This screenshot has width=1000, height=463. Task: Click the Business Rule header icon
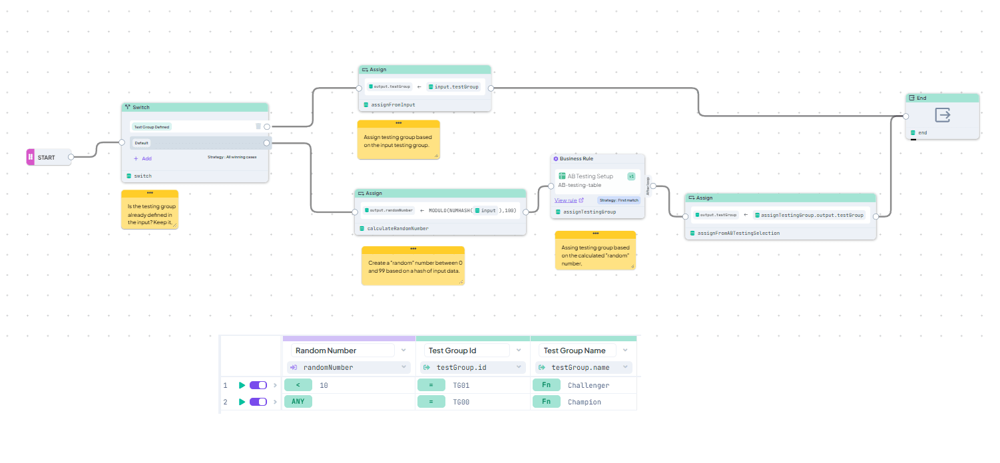tap(556, 159)
